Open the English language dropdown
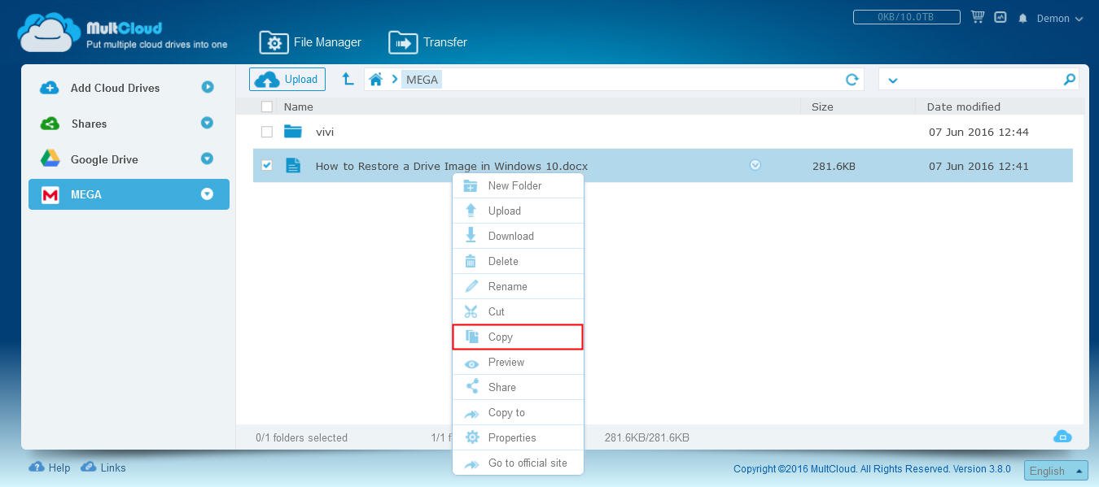The height and width of the screenshot is (487, 1099). [1056, 471]
